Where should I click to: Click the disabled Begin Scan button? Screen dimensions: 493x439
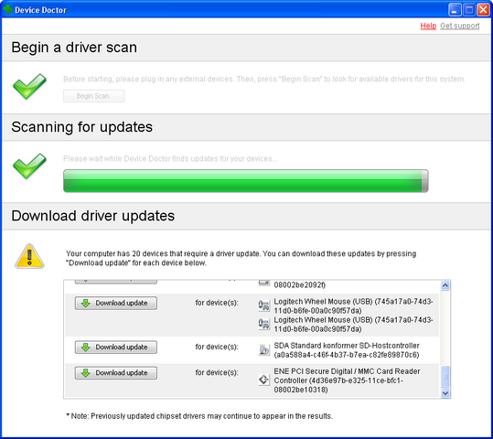coord(93,96)
